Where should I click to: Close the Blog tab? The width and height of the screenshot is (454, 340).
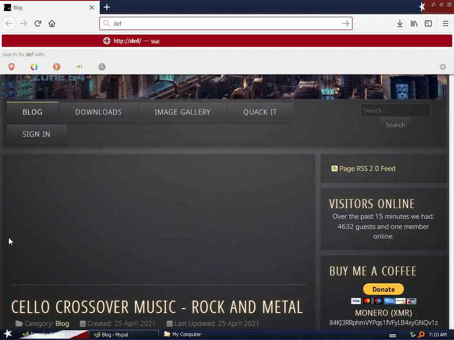coord(91,8)
